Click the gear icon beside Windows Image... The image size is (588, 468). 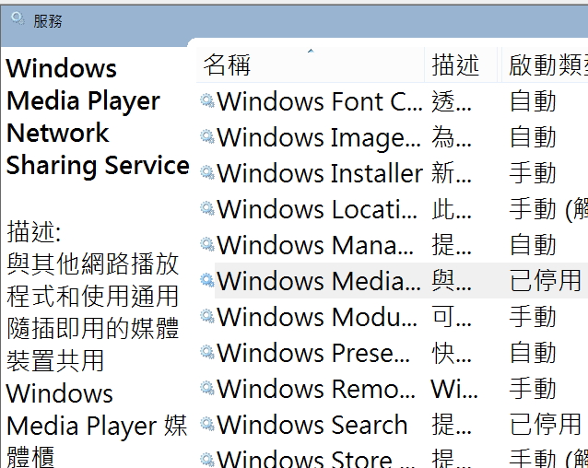pos(207,136)
